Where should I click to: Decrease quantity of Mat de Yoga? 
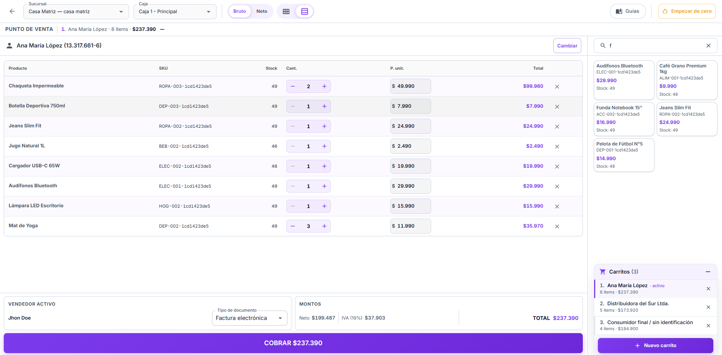tap(293, 226)
